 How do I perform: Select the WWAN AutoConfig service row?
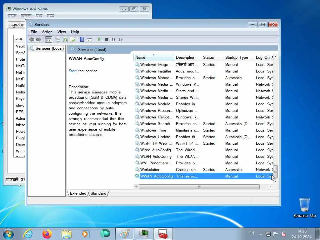pos(204,176)
